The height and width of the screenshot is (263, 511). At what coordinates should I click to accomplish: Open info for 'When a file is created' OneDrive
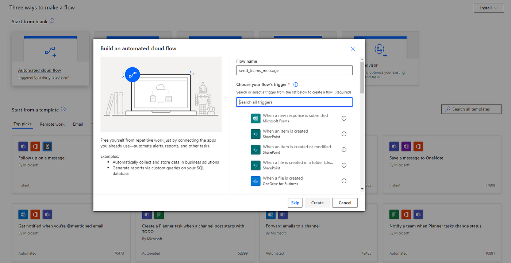[344, 181]
